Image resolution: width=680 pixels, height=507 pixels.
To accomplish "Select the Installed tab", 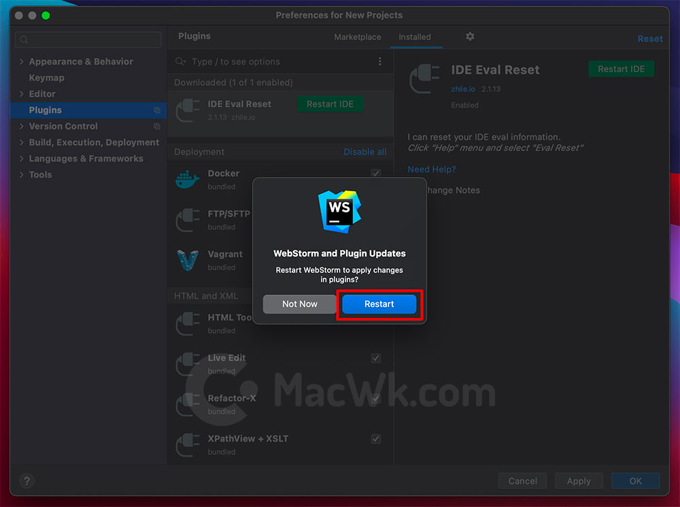I will [x=415, y=37].
